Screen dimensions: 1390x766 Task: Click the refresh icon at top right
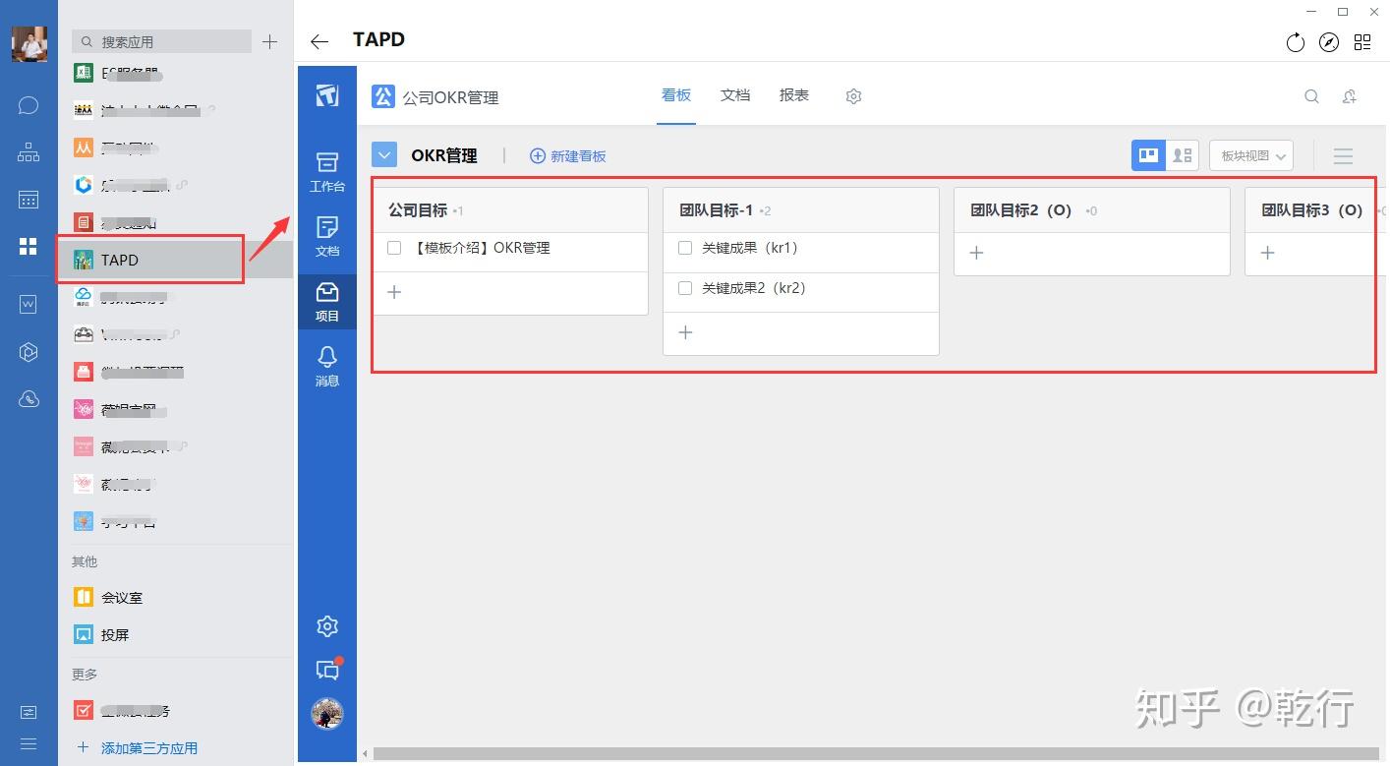point(1295,42)
